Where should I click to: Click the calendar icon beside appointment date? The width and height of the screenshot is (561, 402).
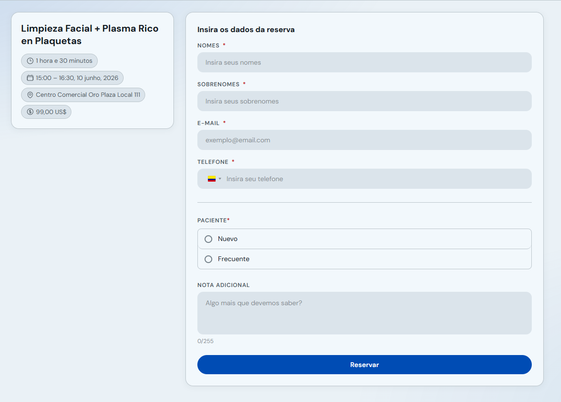point(30,78)
